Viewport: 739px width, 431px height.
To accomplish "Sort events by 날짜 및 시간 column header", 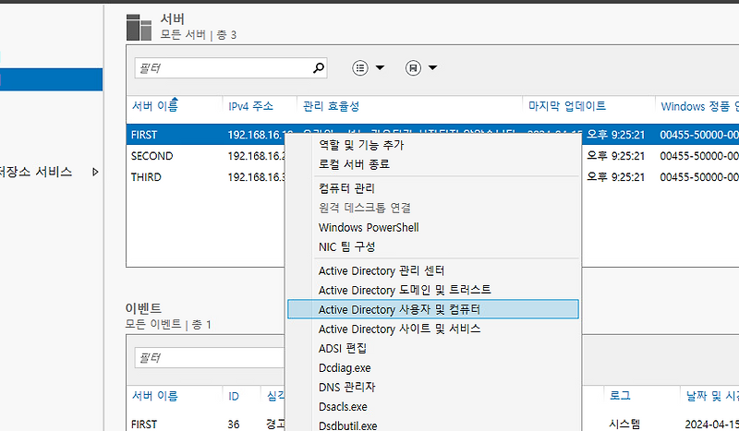I will pos(712,396).
